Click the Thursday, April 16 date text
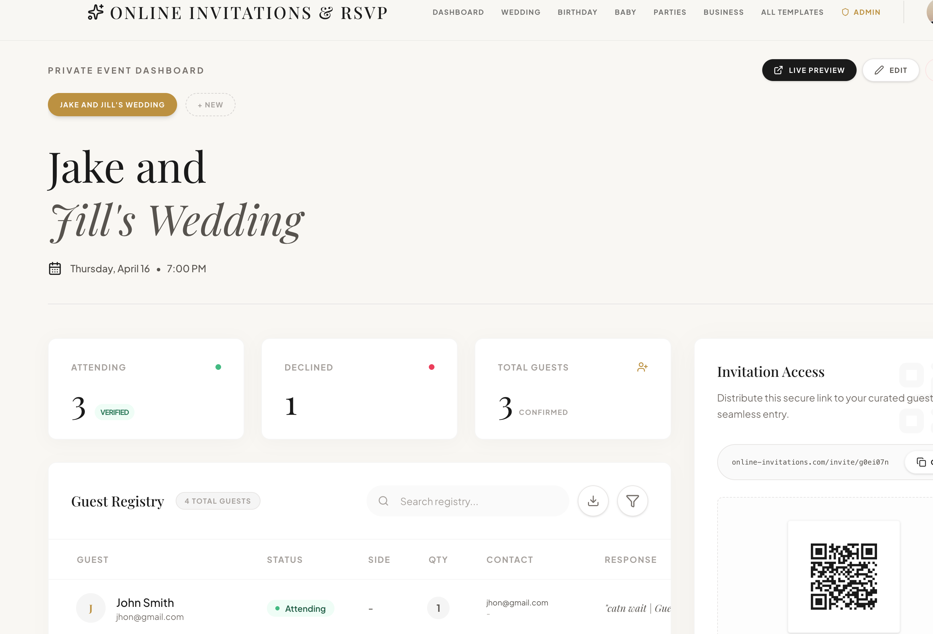The width and height of the screenshot is (933, 634). tap(110, 269)
